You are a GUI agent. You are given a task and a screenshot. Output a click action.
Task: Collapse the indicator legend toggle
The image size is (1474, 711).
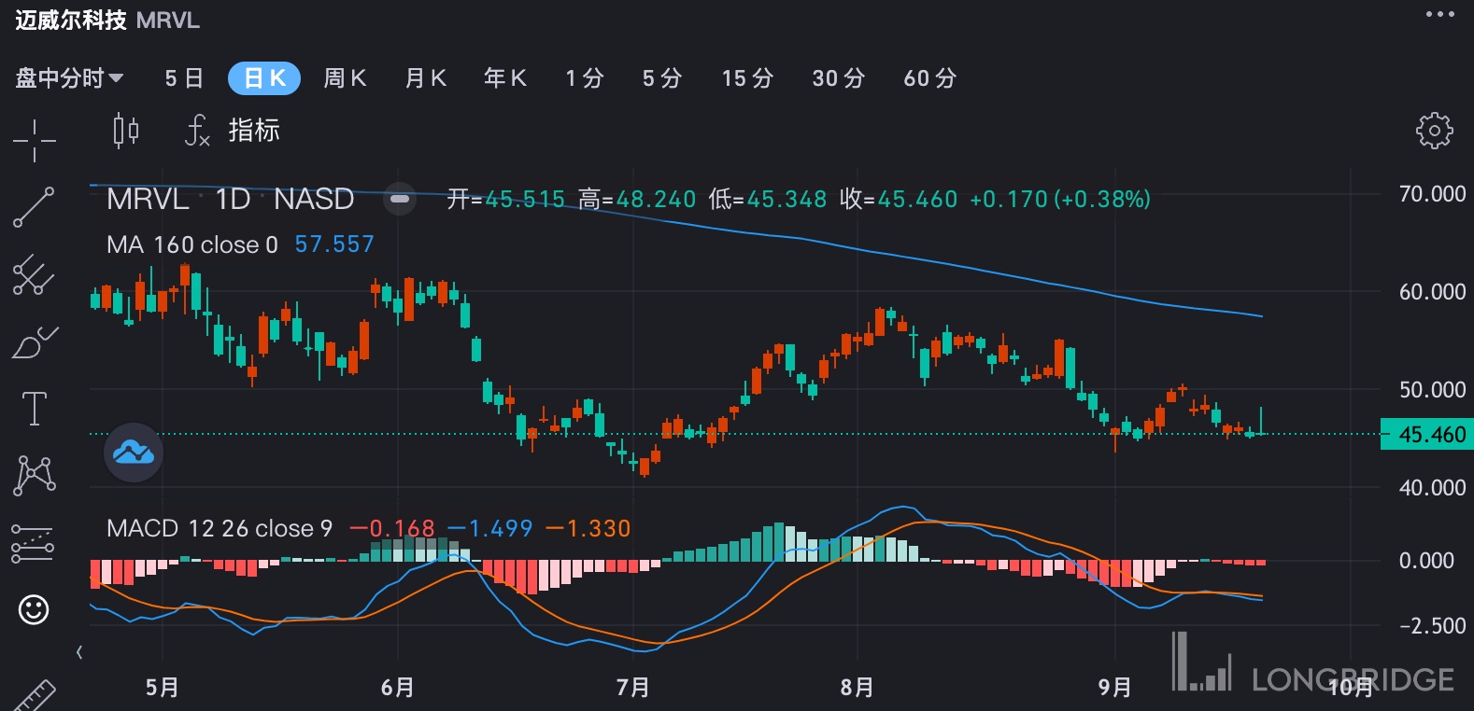click(400, 199)
